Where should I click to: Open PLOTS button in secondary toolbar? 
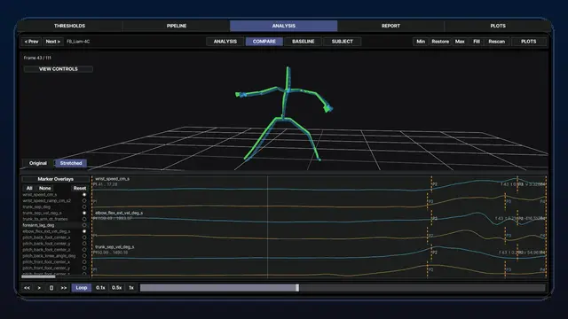(529, 42)
